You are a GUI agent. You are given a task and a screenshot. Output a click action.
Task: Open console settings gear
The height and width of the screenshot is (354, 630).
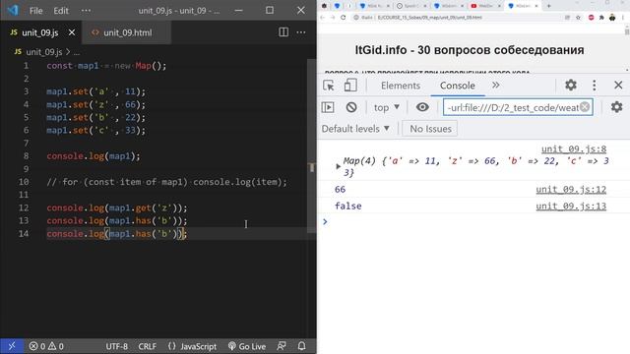point(616,107)
